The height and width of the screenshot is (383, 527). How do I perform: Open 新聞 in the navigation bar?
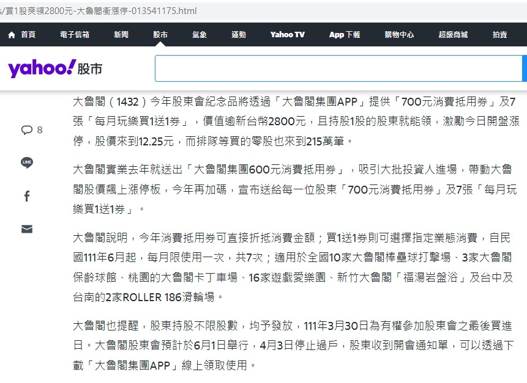[x=121, y=35]
